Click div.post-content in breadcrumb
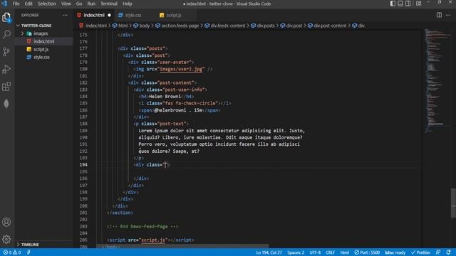 click(x=330, y=26)
